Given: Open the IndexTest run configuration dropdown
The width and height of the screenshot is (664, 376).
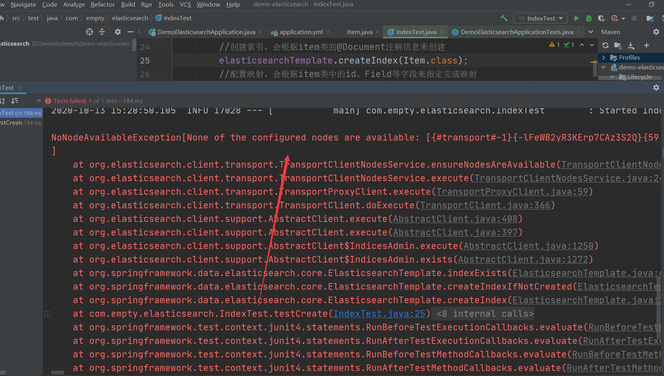Looking at the screenshot, I should (540, 18).
